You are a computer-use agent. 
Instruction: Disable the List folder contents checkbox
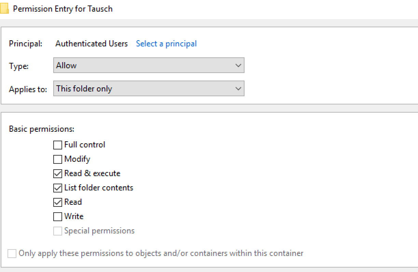58,188
